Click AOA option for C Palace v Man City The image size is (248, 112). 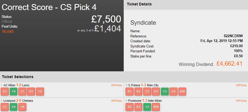[182, 92]
